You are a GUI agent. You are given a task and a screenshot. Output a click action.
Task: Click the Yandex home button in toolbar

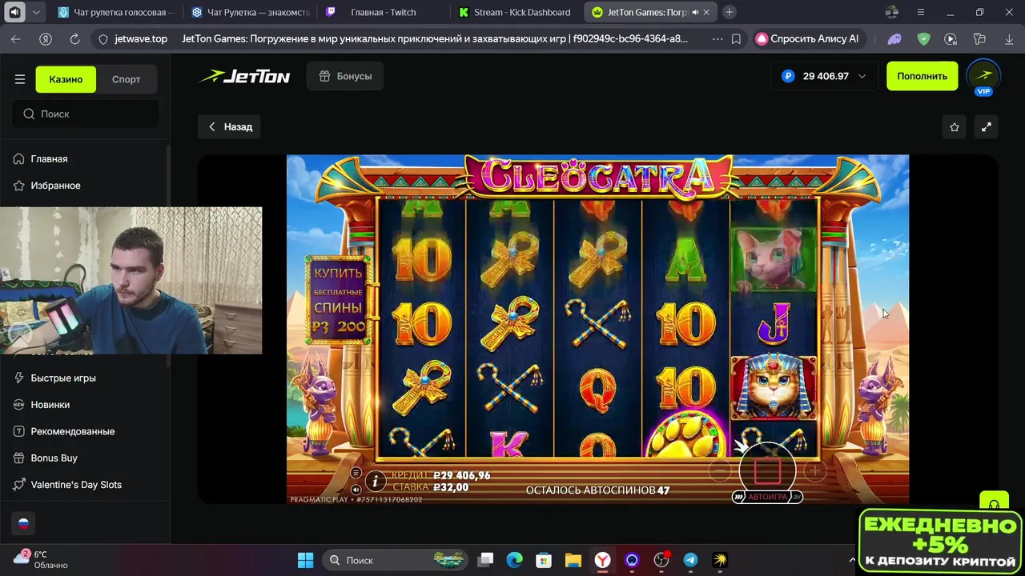point(46,38)
